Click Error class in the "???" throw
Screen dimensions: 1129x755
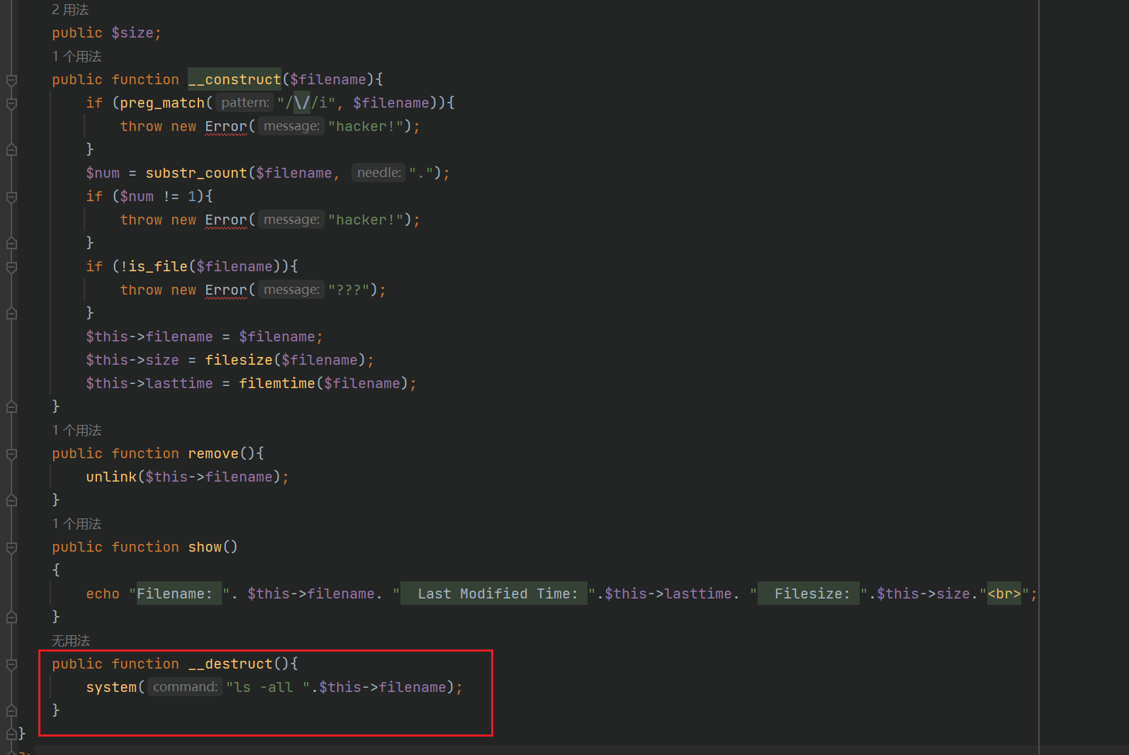click(x=226, y=290)
